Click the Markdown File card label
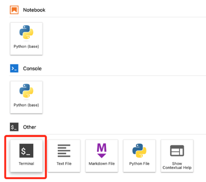The image size is (206, 182). (x=102, y=164)
